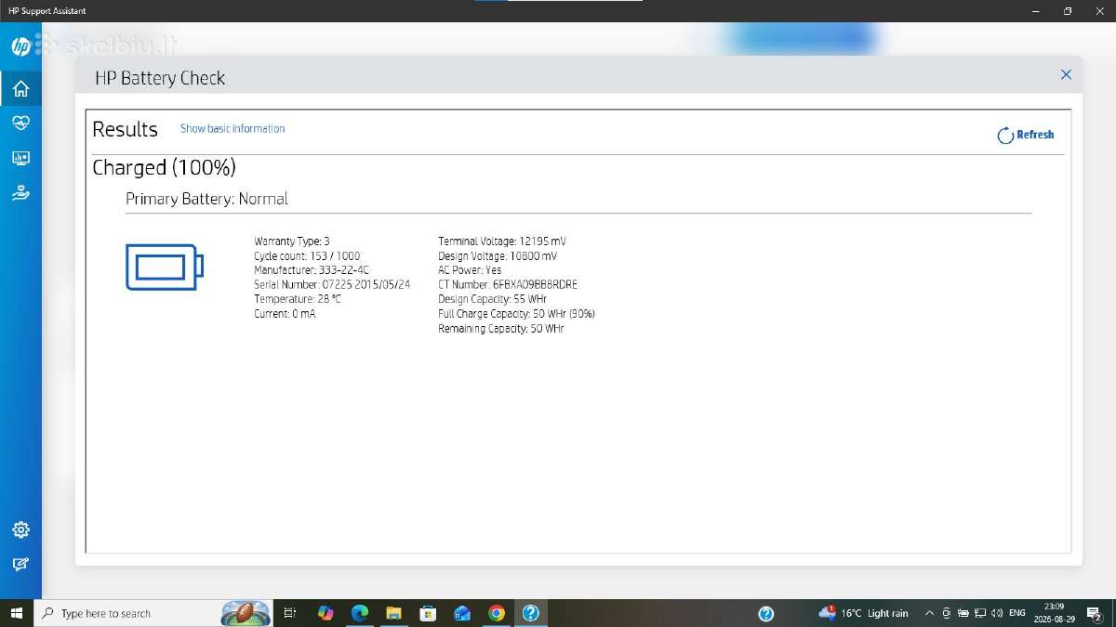Minimize the HP Support Assistant window
Viewport: 1116px width, 627px height.
[x=1036, y=11]
